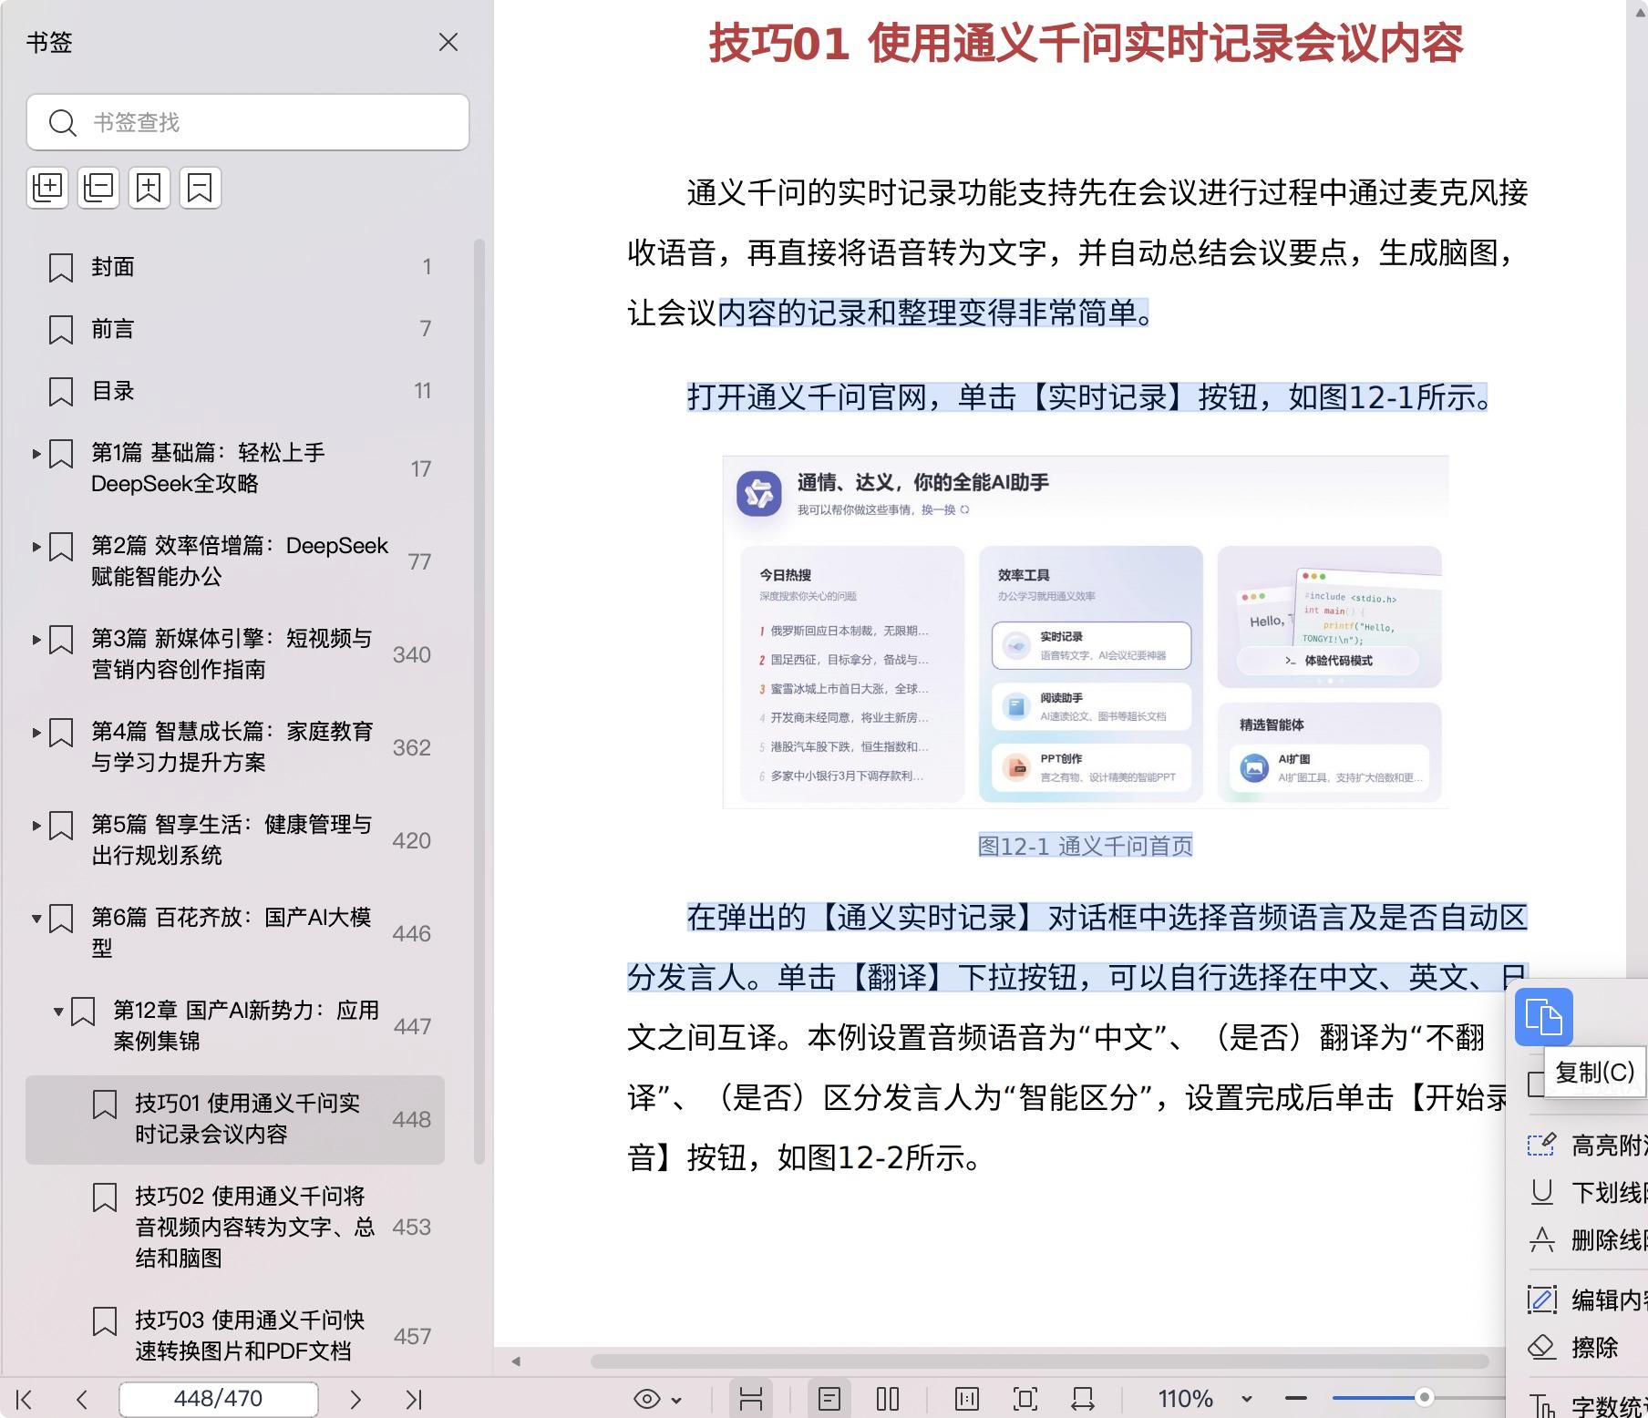Expand the 第1篇 基础篇 bookmark
The width and height of the screenshot is (1648, 1418).
[x=36, y=453]
